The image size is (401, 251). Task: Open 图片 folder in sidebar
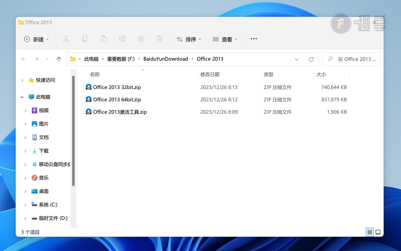click(x=40, y=124)
